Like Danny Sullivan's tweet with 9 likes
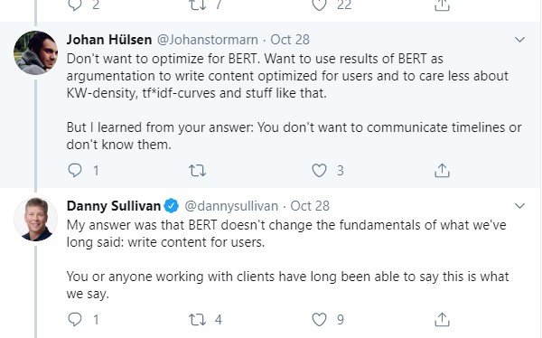This screenshot has width=542, height=338. pos(319,319)
